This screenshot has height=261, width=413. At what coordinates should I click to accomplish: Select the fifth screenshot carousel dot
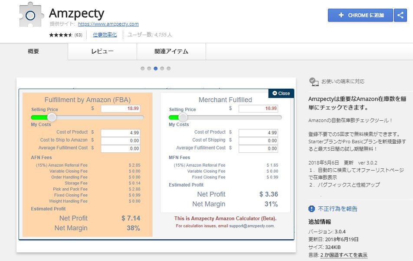point(168,68)
